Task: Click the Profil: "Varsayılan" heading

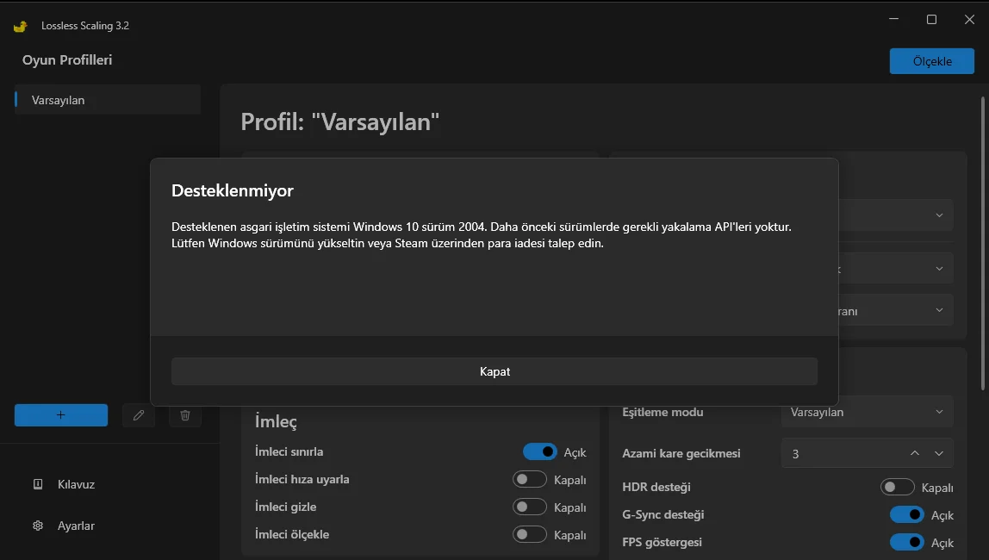Action: [340, 121]
